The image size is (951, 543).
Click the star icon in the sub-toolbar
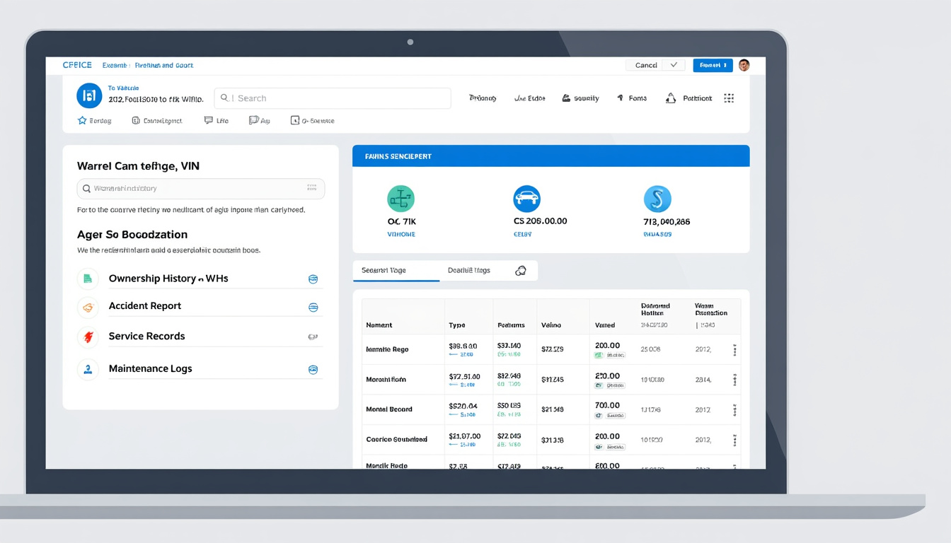click(x=82, y=121)
